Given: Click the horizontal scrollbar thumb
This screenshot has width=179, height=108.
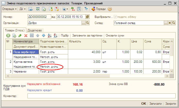Looking at the screenshot, I should coord(60,76).
